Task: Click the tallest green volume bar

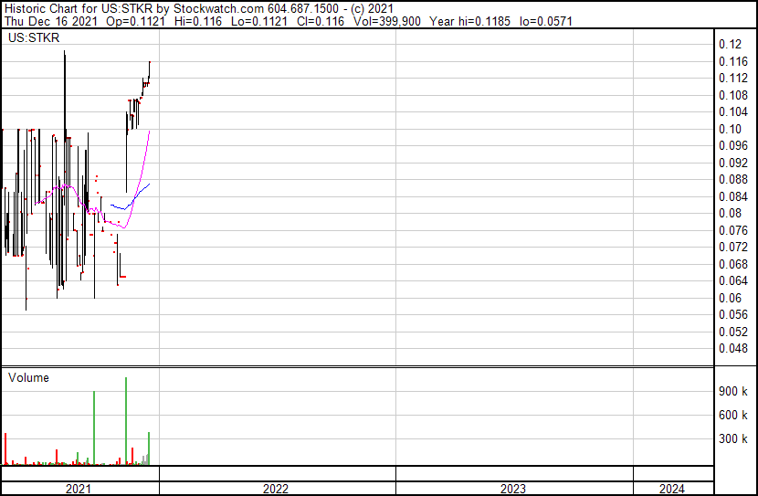Action: pyautogui.click(x=126, y=420)
